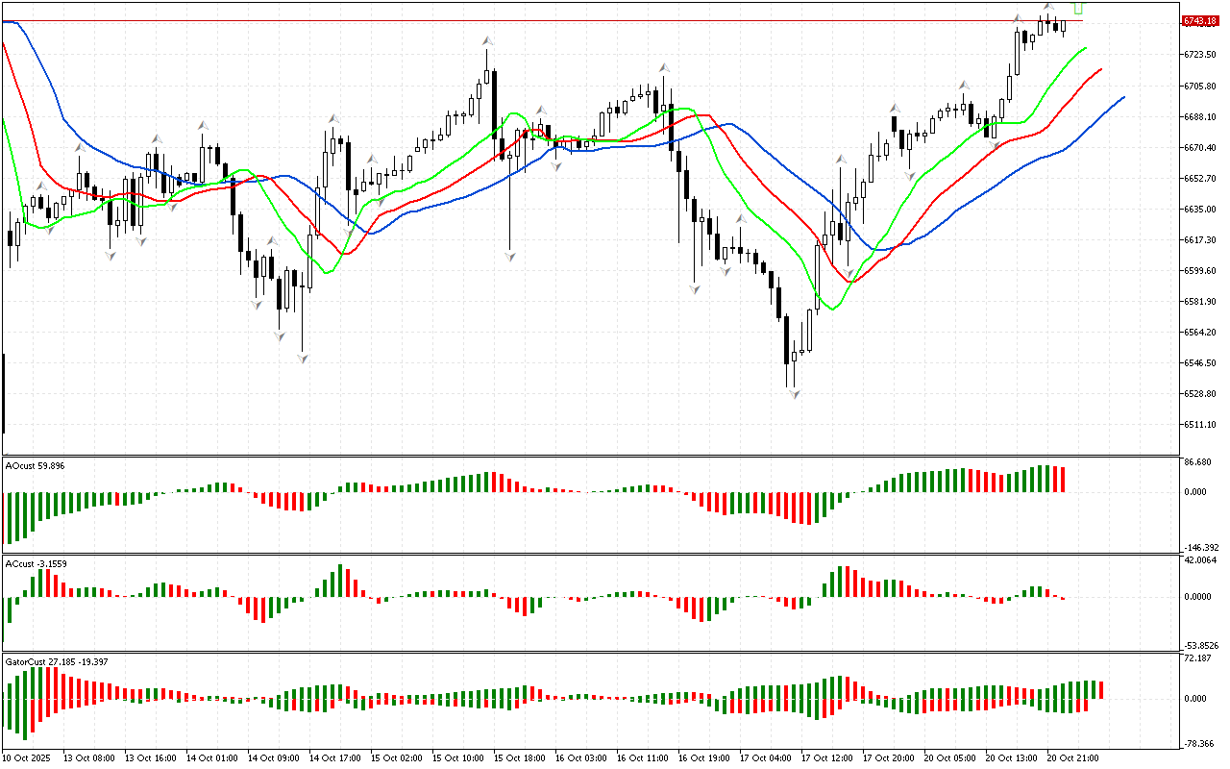1230x769 pixels.
Task: Click the last red bar in AOcust histogram
Action: click(x=1063, y=480)
